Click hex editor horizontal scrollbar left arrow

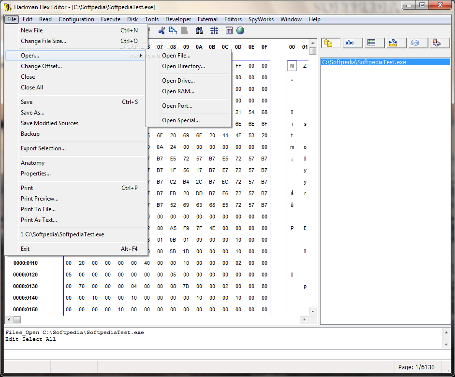(9, 319)
